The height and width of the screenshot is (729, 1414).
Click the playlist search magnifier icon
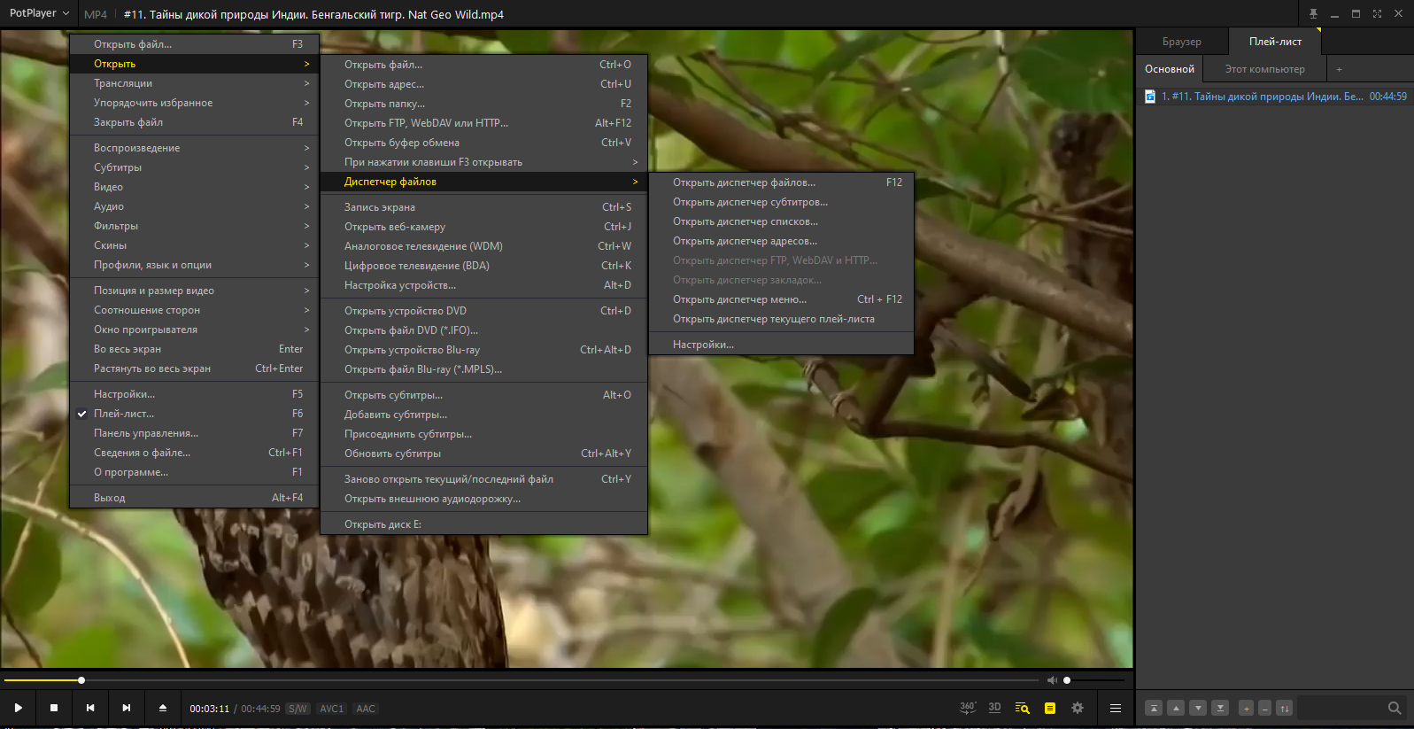(1395, 708)
